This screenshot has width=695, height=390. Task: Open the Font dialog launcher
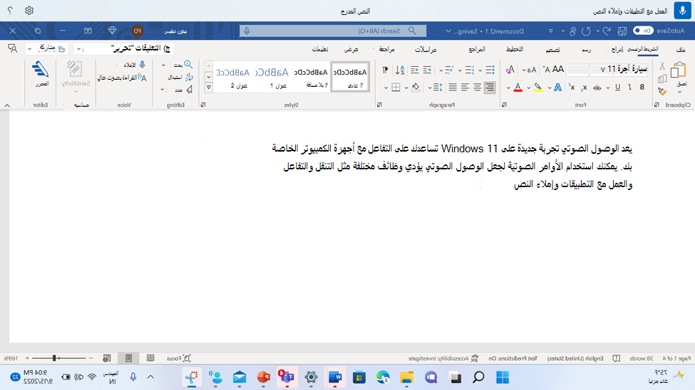[x=504, y=105]
